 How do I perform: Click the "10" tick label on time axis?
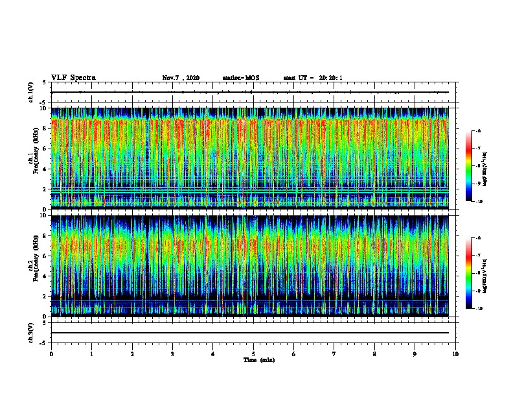click(x=455, y=354)
